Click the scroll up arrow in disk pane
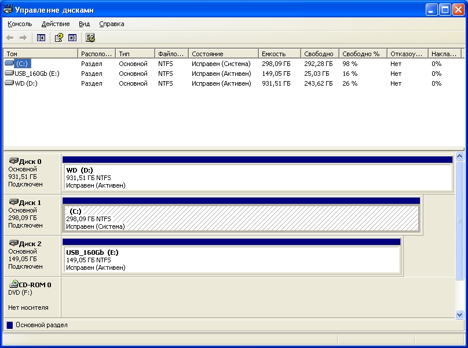The height and width of the screenshot is (348, 468). tap(459, 156)
